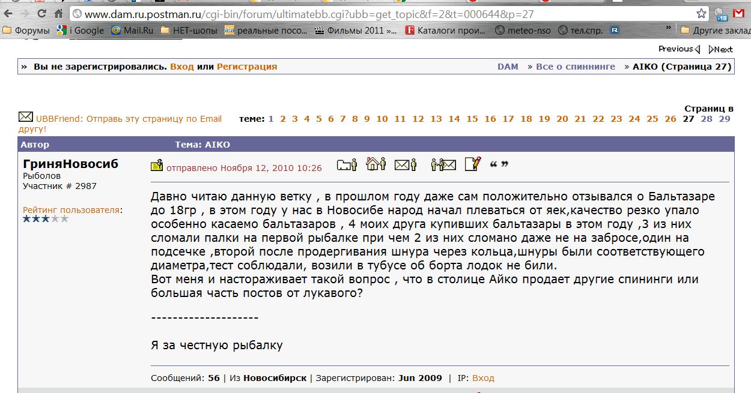Send private message to ГриняНовосиб icon
Screen dimensions: 751x393
click(443, 164)
